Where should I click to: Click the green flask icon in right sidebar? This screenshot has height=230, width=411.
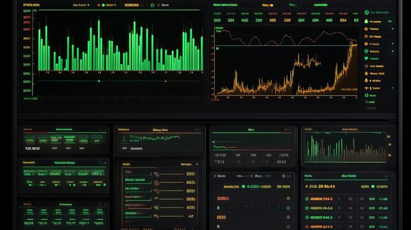click(x=366, y=21)
